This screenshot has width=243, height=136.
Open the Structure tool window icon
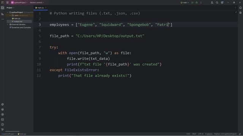coord(3,14)
